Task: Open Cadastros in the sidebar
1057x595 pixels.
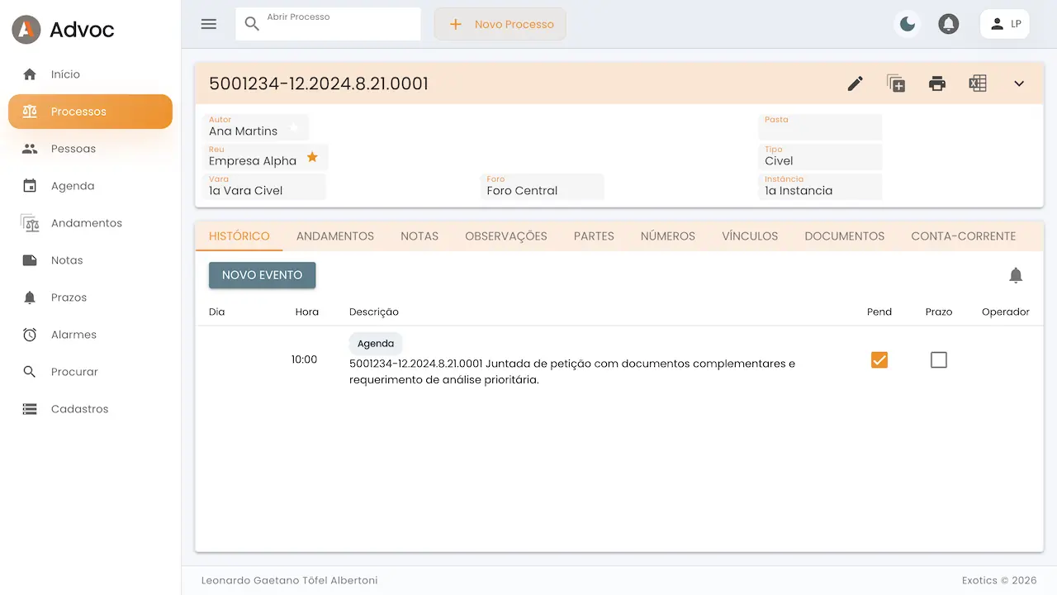Action: tap(91, 409)
